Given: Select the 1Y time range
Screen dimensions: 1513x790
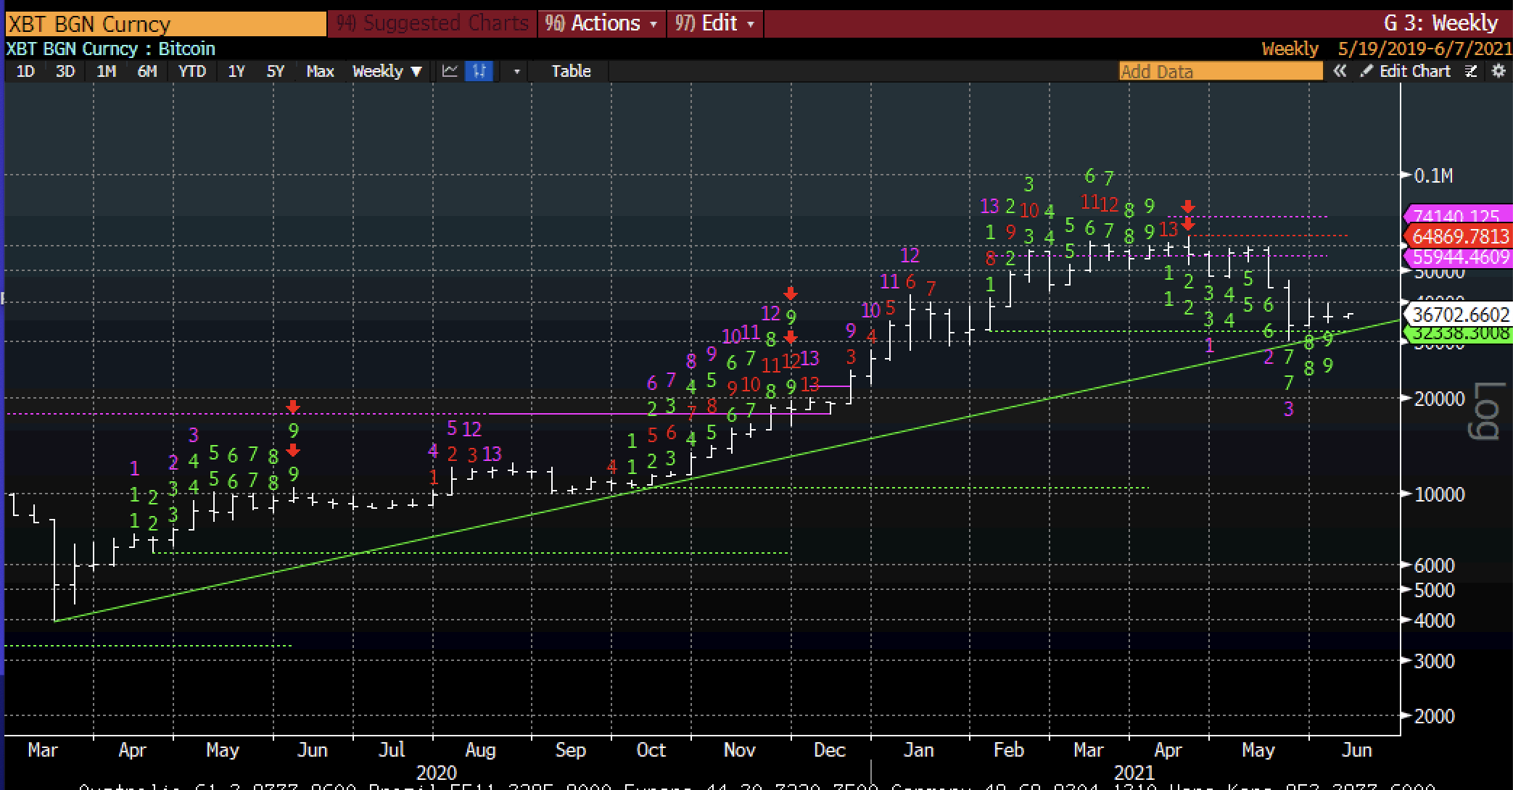Looking at the screenshot, I should (236, 71).
